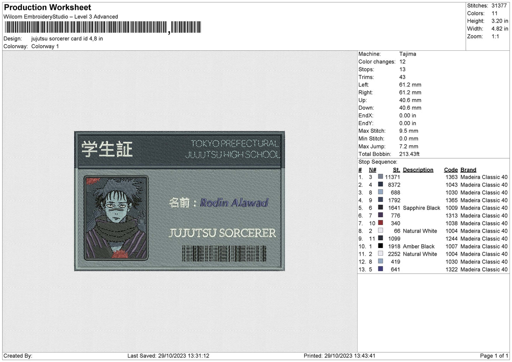
Task: Click the Height value 3.20 in
Action: (x=500, y=21)
